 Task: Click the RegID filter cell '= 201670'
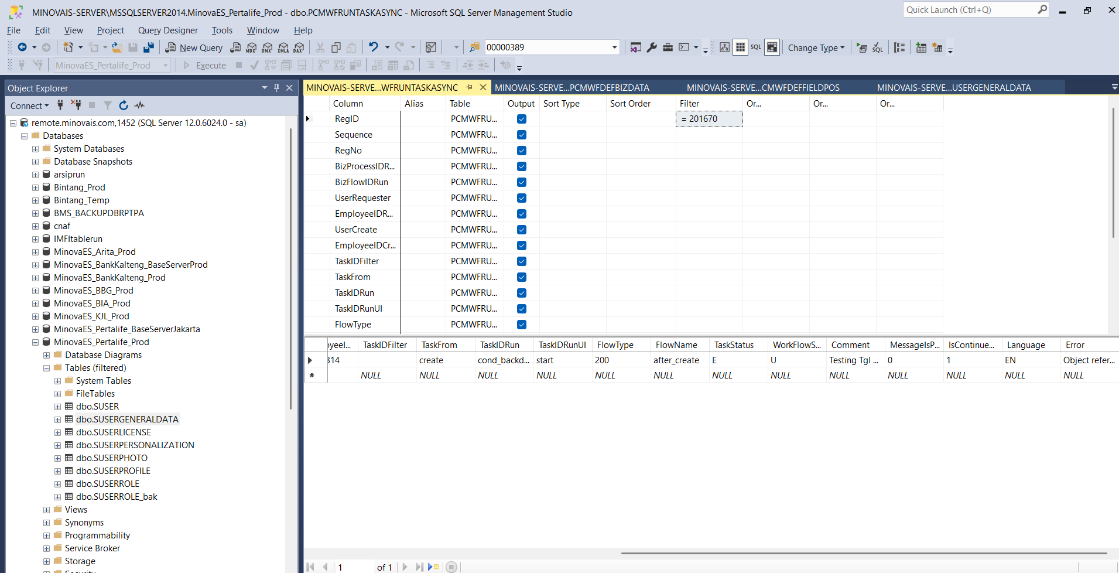(x=709, y=119)
